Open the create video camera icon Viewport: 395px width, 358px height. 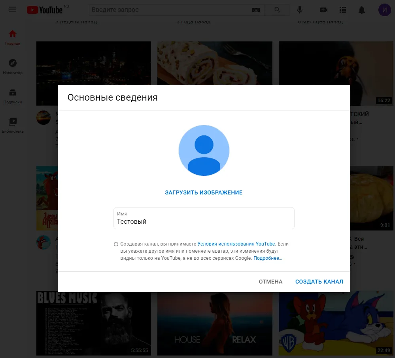324,10
